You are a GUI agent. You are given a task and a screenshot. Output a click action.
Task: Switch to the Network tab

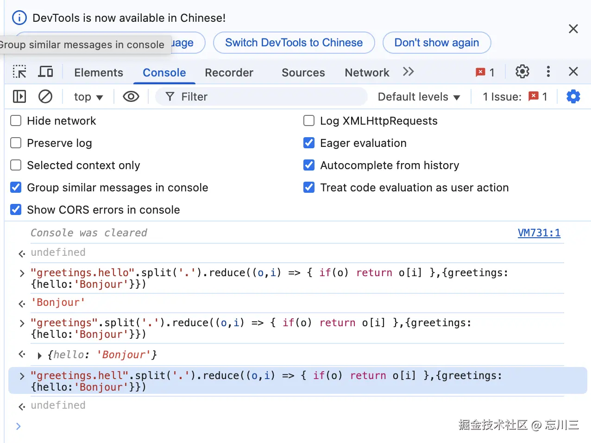tap(367, 73)
